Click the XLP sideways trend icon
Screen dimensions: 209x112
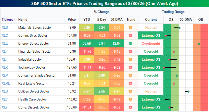tap(130, 75)
